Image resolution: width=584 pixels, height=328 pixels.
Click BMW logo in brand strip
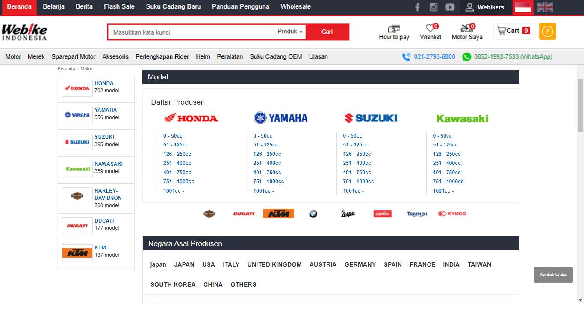pyautogui.click(x=313, y=214)
